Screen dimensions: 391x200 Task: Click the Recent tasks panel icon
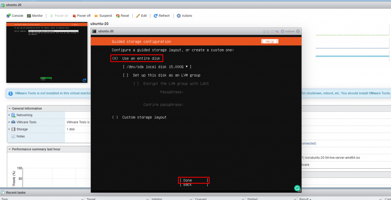tap(3, 192)
